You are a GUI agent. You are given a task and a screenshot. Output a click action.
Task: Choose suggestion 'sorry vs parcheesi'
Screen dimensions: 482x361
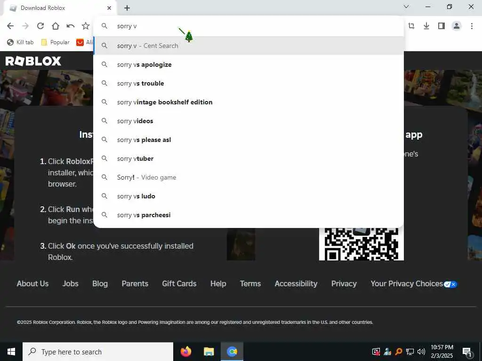pyautogui.click(x=249, y=215)
